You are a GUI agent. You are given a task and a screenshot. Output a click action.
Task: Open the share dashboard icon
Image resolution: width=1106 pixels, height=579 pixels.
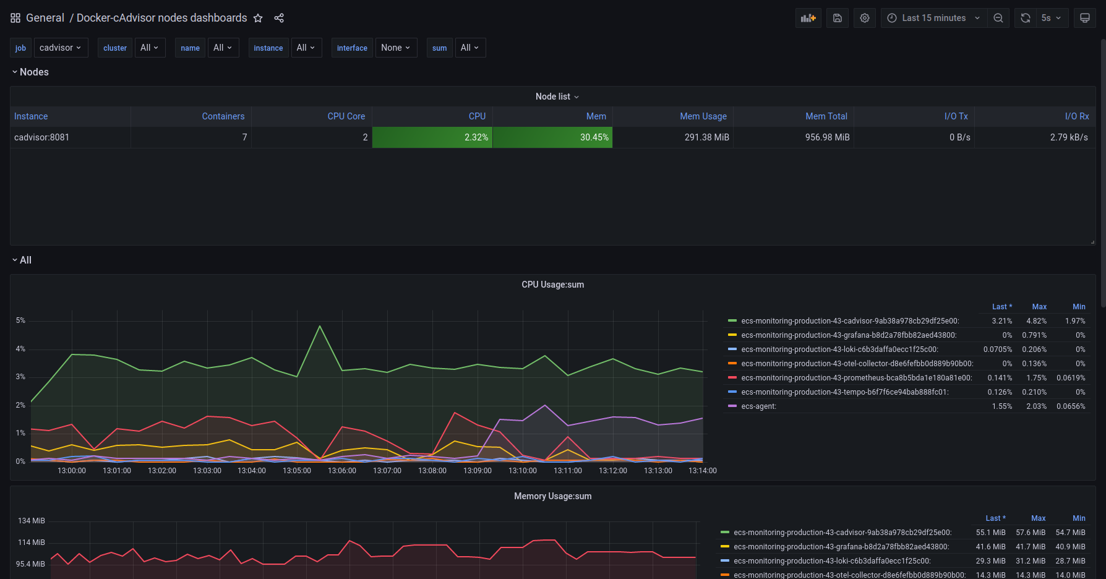click(279, 18)
